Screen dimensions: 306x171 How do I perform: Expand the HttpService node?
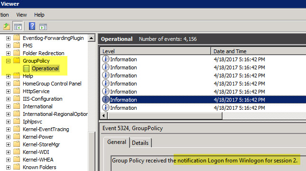coord(8,92)
